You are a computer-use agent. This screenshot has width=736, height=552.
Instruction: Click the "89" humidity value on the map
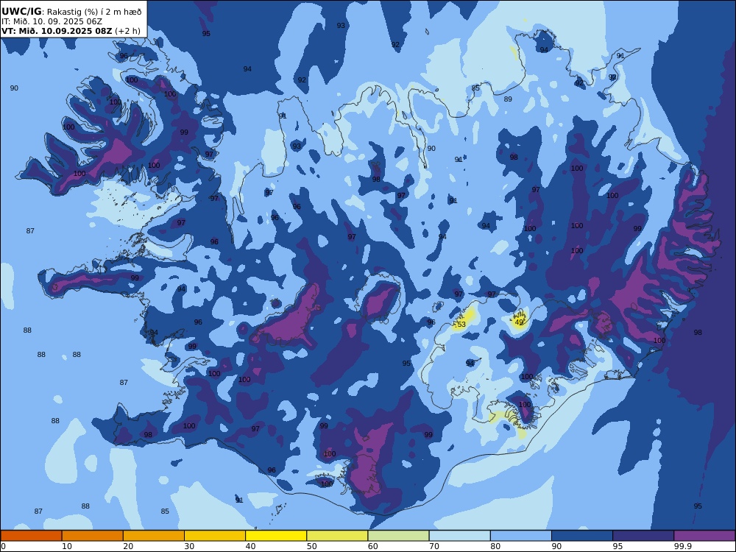[508, 99]
